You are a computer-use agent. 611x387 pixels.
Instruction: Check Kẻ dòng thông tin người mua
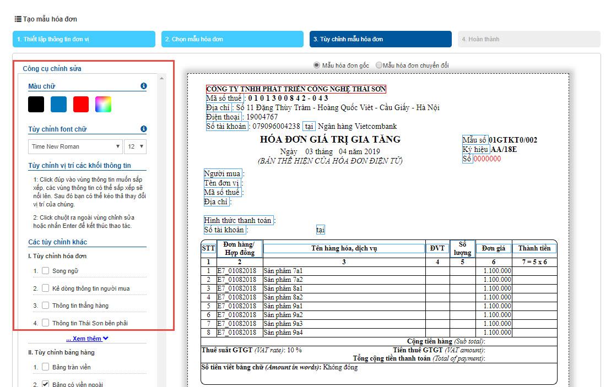click(x=46, y=288)
